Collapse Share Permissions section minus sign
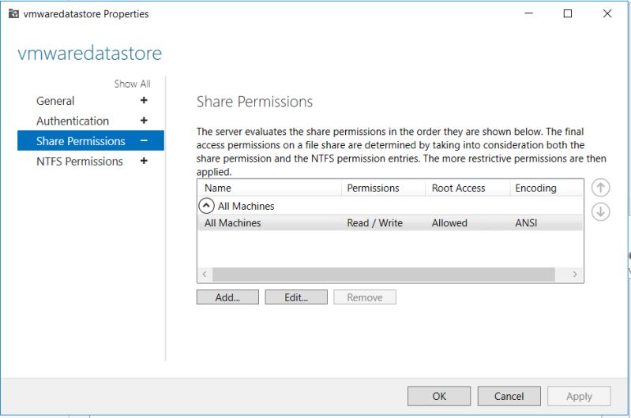Viewport: 631px width, 418px height. pyautogui.click(x=144, y=140)
